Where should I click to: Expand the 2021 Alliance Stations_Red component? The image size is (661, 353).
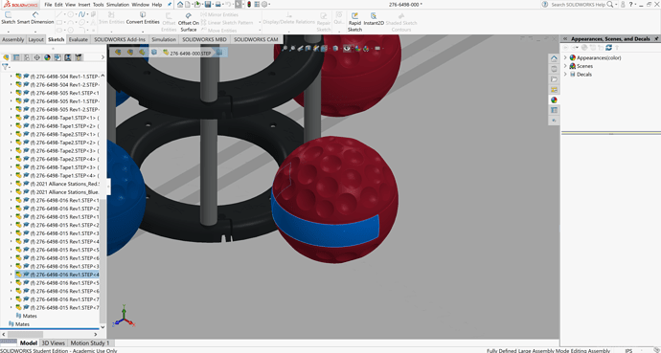pos(11,184)
